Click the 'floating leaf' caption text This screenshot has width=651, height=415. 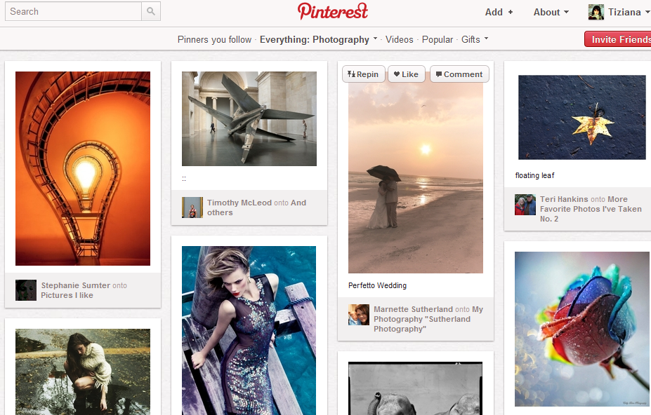click(534, 175)
